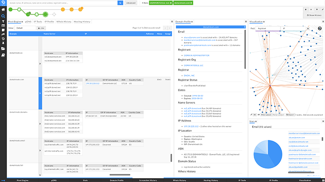Open the View Default dropdown
This screenshot has width=325, height=182.
(25, 28)
